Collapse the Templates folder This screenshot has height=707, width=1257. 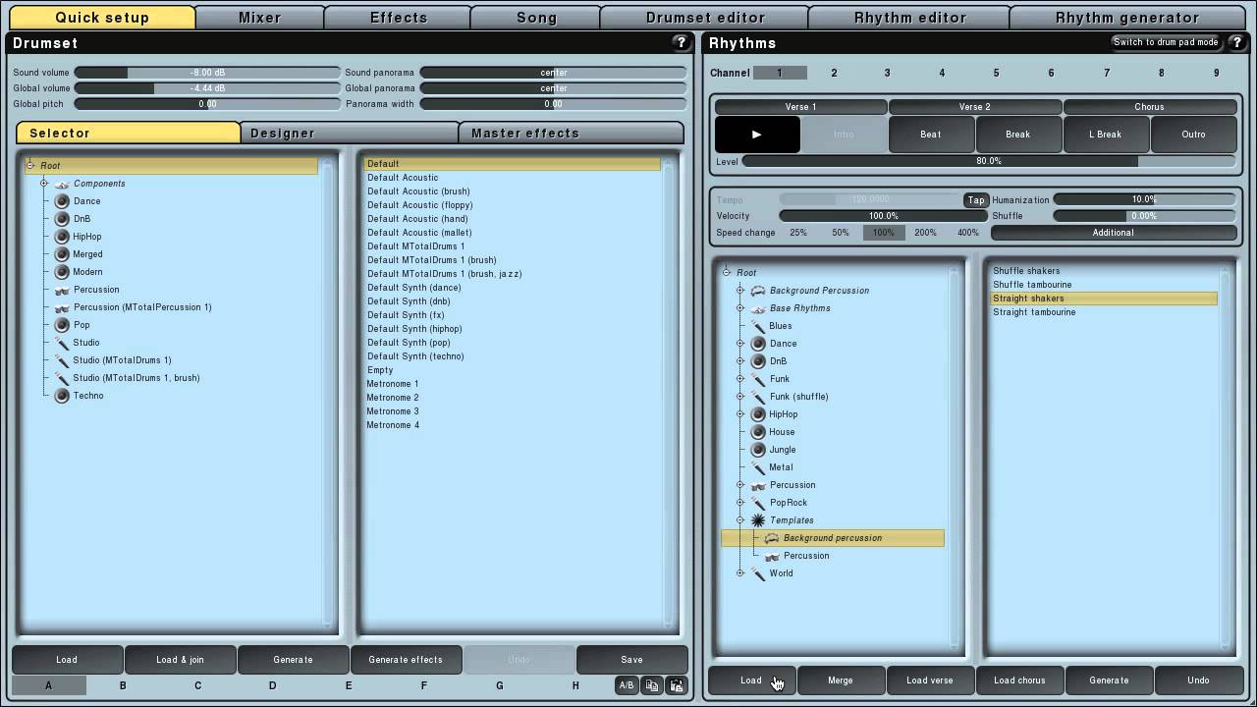(x=740, y=520)
